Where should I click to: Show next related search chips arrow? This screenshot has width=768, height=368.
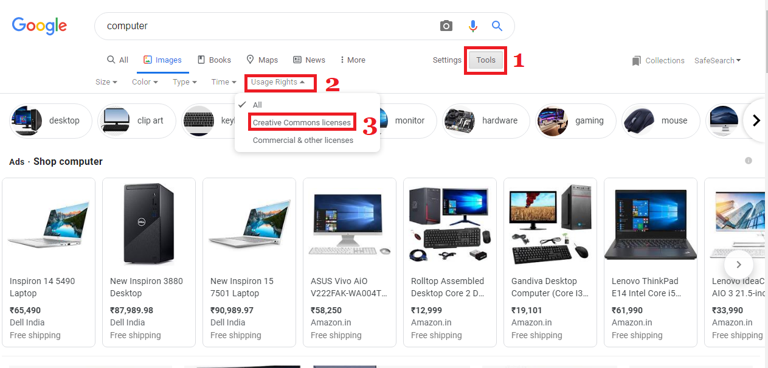point(756,120)
